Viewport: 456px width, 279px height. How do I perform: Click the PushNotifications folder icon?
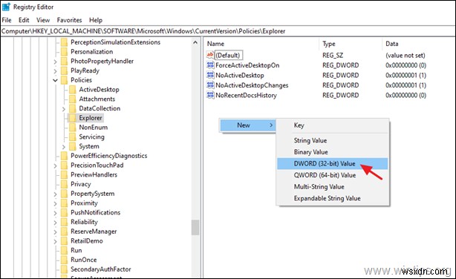(65, 212)
